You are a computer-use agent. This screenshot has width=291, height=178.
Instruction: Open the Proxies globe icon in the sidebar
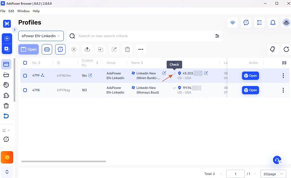(x=6, y=85)
